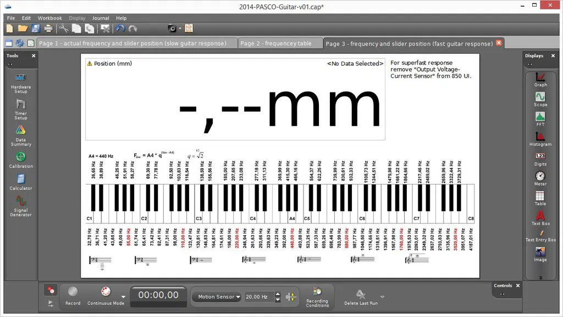Click zero sensor icon beside sample rate
The image size is (563, 317).
290,297
